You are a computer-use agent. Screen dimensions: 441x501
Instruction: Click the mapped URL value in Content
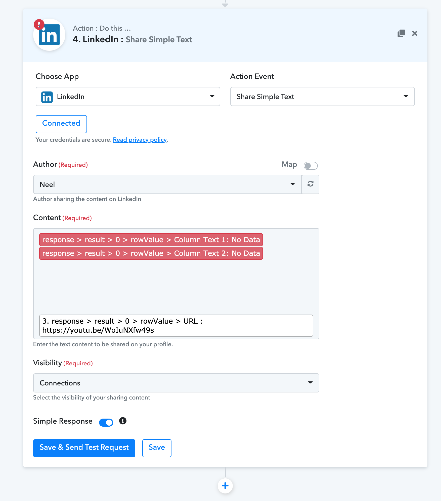[x=176, y=326]
